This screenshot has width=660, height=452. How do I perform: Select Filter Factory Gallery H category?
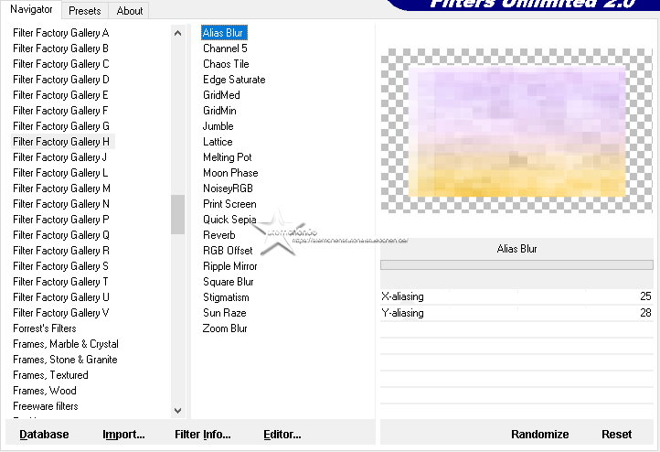[61, 142]
